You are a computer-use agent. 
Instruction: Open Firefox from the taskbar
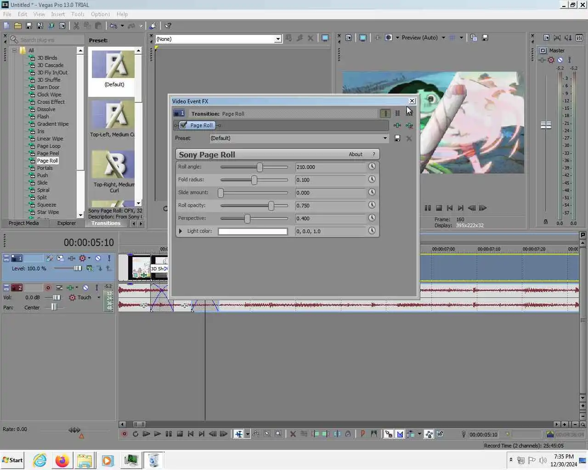pyautogui.click(x=62, y=460)
